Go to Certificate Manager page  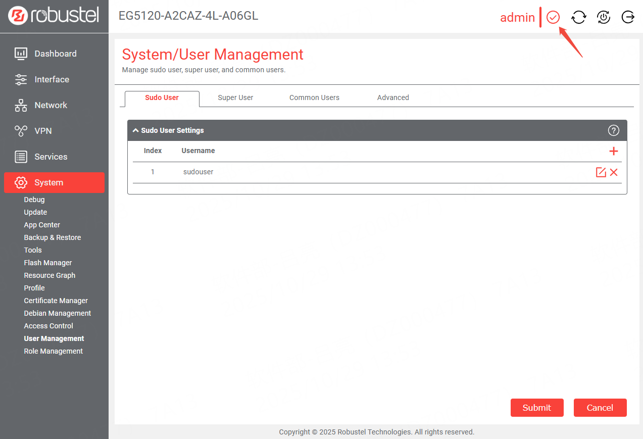coord(56,301)
